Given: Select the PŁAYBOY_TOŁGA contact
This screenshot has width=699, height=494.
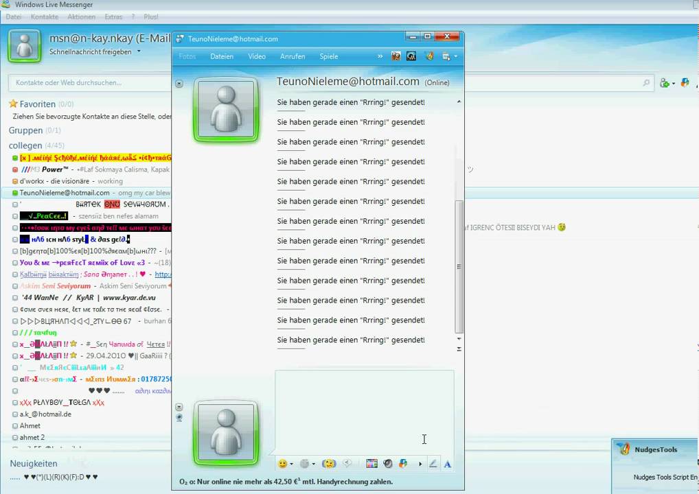Looking at the screenshot, I should pyautogui.click(x=62, y=403).
